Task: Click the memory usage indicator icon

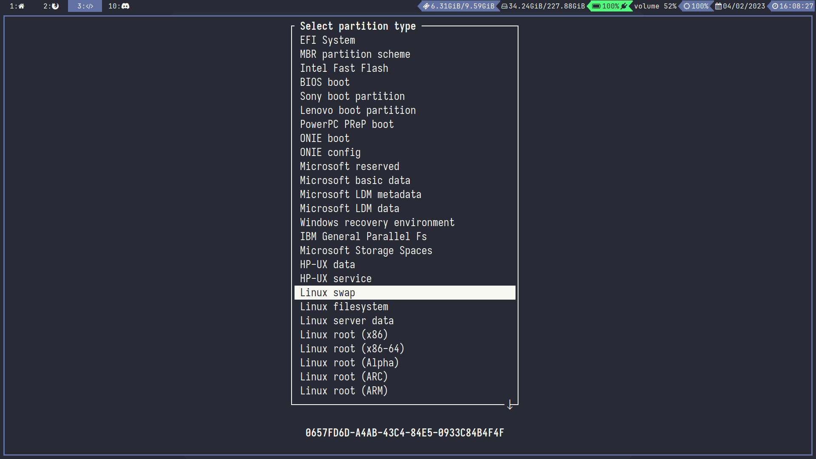Action: click(x=426, y=6)
